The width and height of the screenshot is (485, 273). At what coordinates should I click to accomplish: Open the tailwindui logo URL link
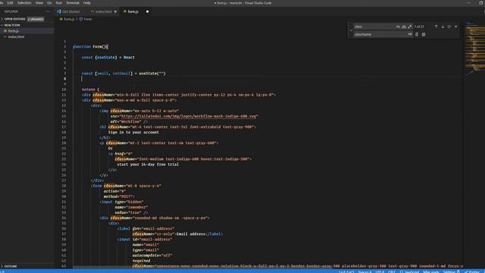point(189,116)
